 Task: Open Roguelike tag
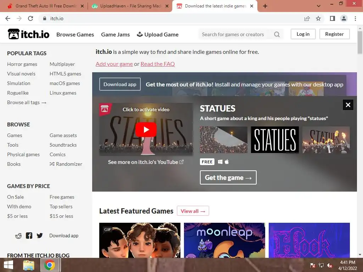[18, 93]
